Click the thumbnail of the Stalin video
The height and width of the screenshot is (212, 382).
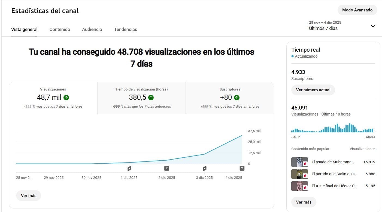(299, 174)
